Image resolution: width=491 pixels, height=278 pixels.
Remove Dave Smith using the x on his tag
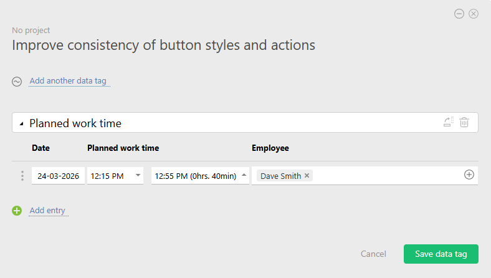(x=307, y=176)
